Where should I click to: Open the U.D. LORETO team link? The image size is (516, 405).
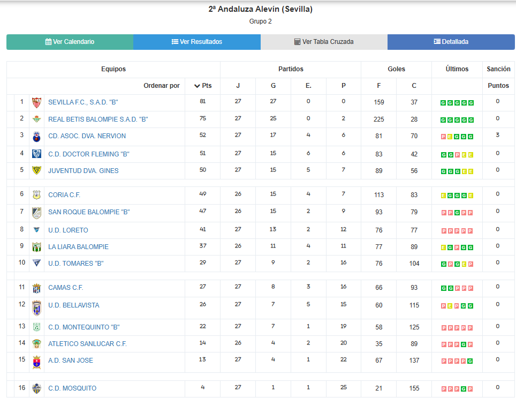coord(68,230)
